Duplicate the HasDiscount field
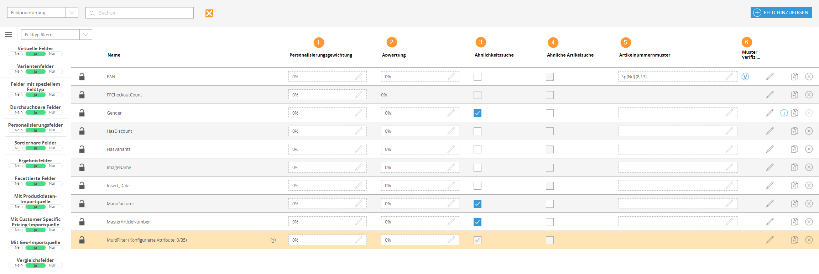This screenshot has height=274, width=819. point(794,131)
